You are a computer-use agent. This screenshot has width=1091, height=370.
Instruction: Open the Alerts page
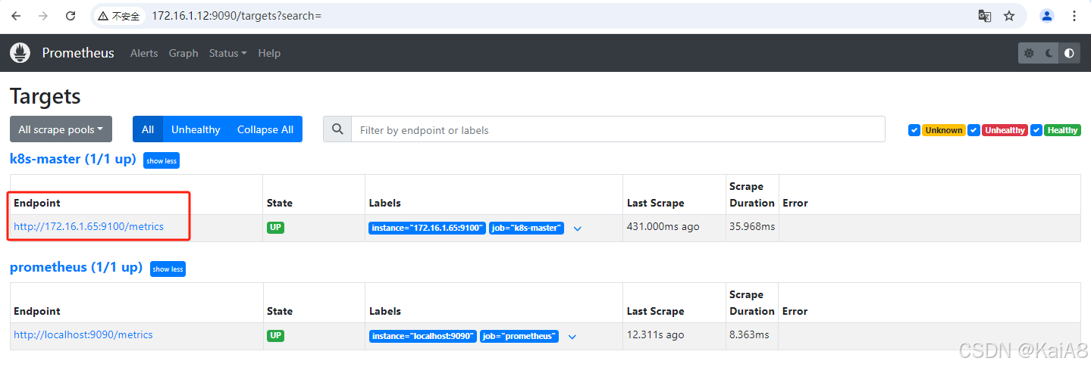click(x=144, y=53)
